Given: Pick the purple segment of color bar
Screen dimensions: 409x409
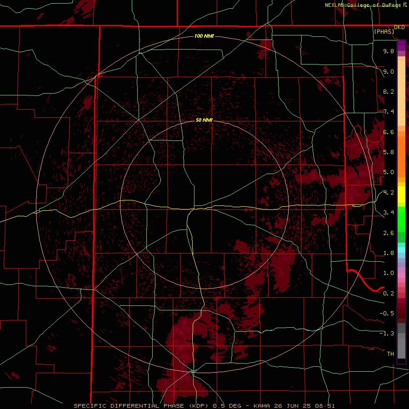Looking at the screenshot, I should [x=401, y=45].
